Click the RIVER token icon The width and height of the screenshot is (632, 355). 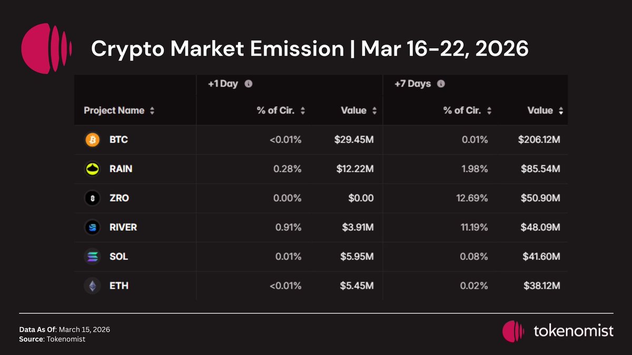point(92,227)
